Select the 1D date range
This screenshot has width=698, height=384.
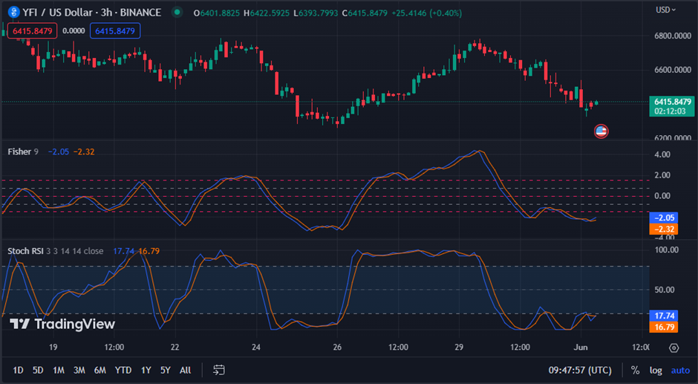[x=18, y=370]
